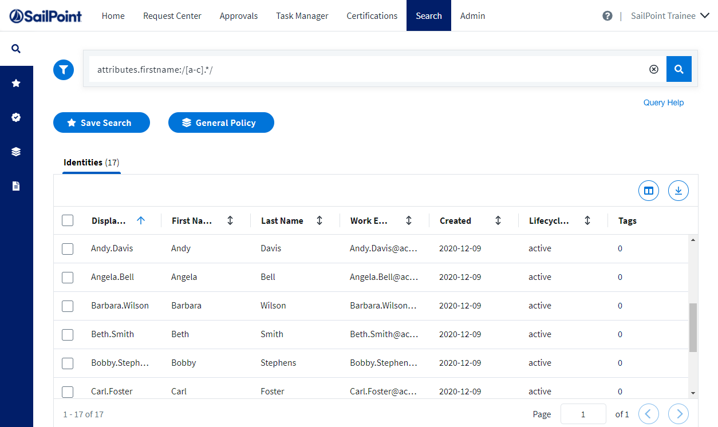Open the filter funnel beside the search bar
This screenshot has height=427, width=718.
[64, 69]
